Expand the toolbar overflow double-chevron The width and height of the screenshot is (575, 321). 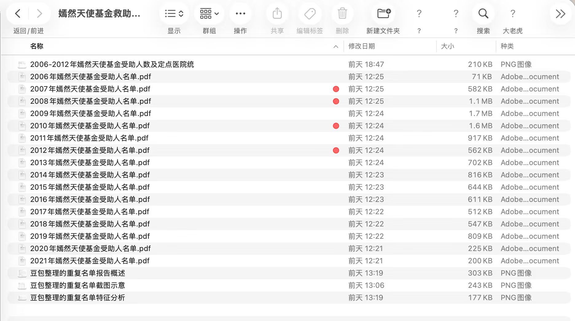pyautogui.click(x=560, y=14)
